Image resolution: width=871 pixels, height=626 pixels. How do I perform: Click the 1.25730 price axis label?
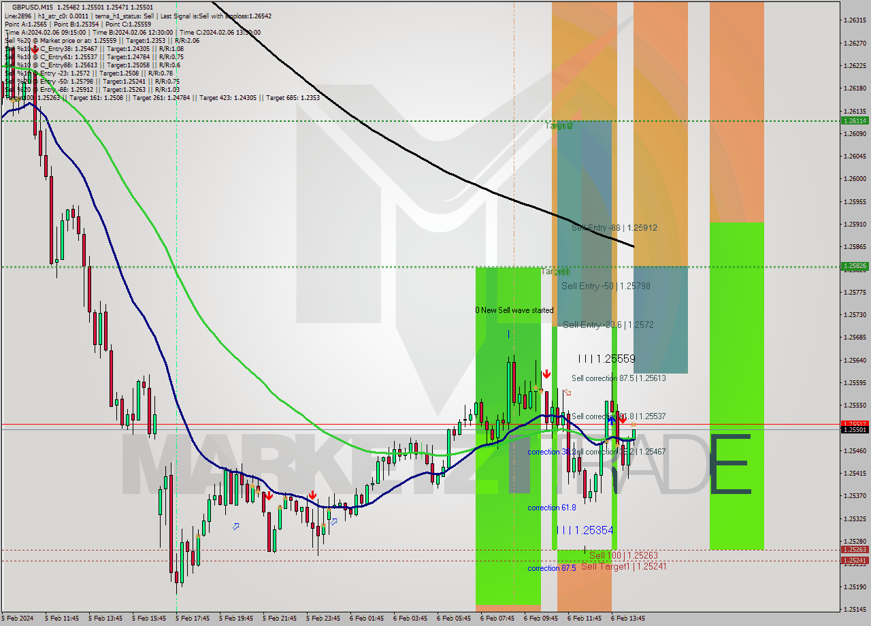click(855, 314)
